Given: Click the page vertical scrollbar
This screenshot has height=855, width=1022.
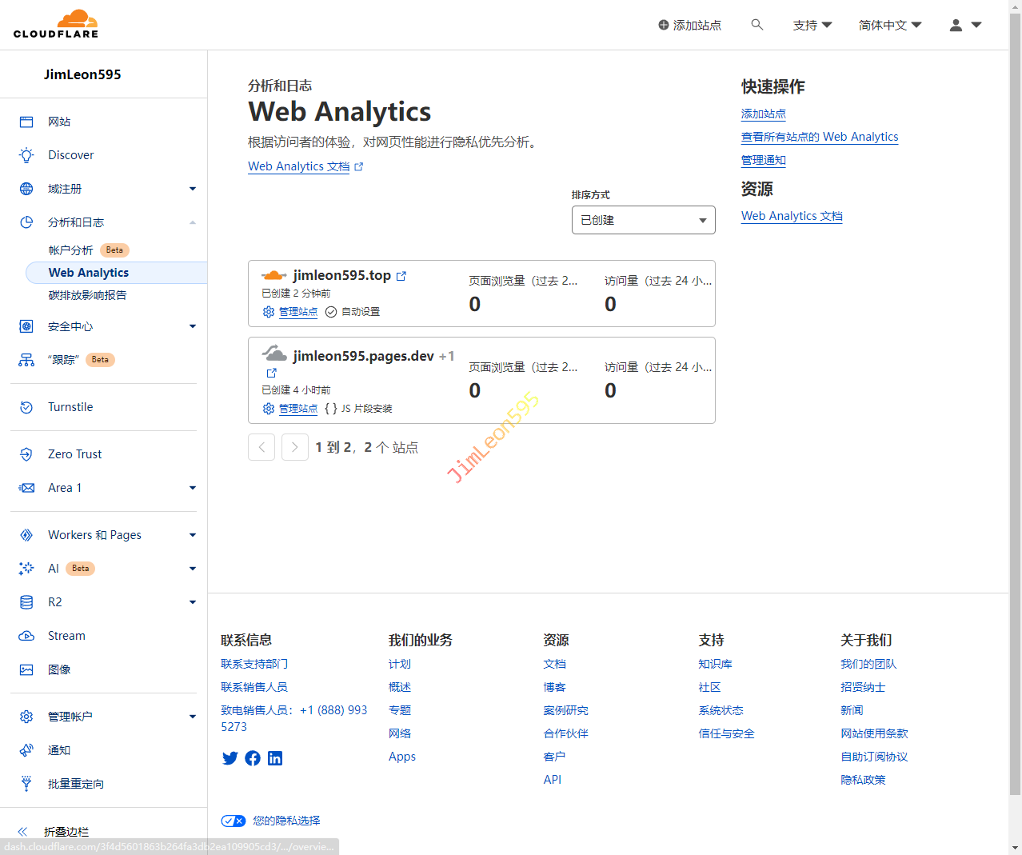Looking at the screenshot, I should [1015, 400].
